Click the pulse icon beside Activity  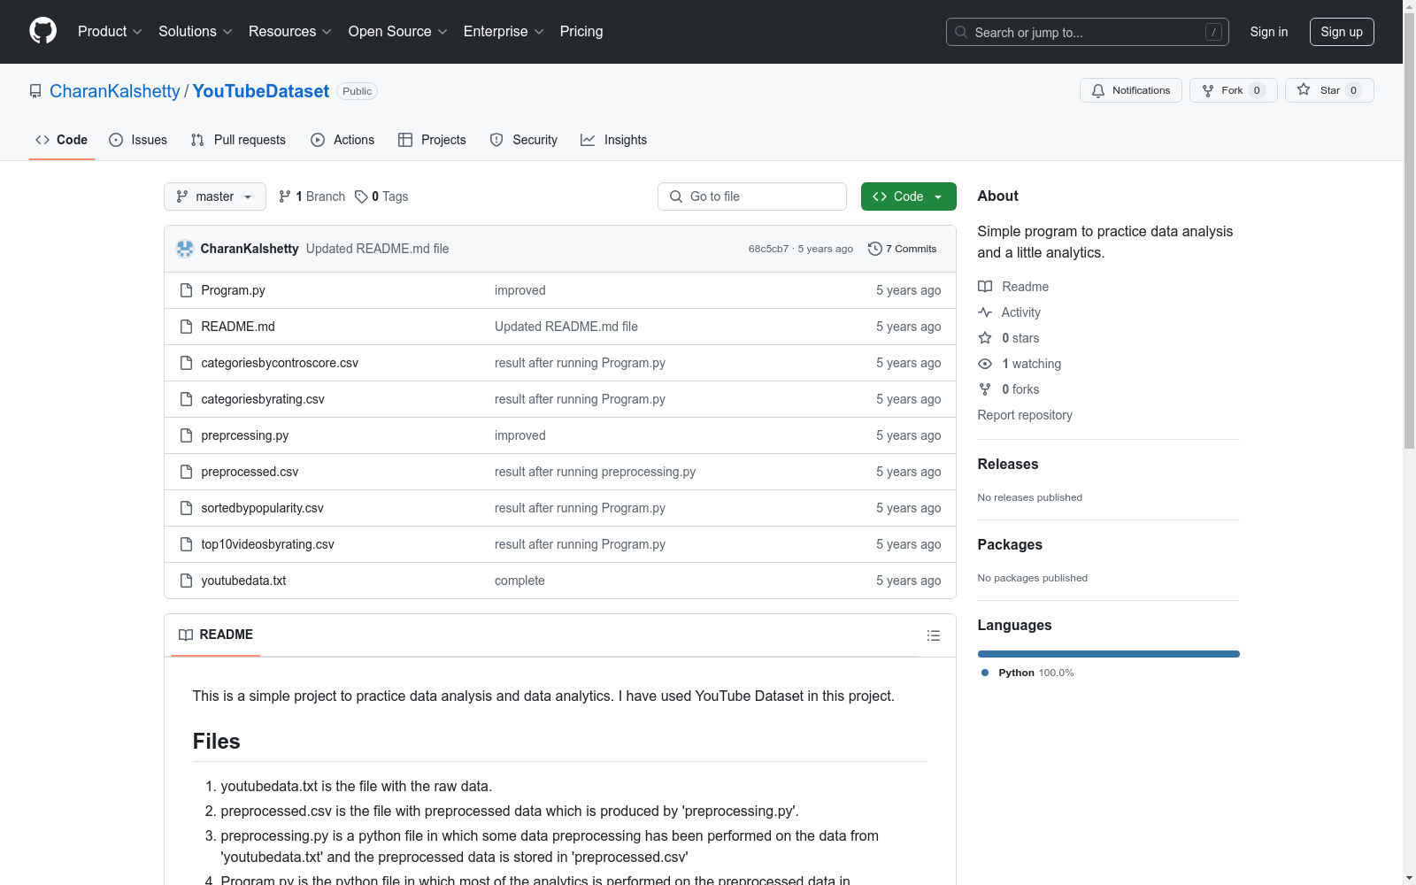coord(985,312)
